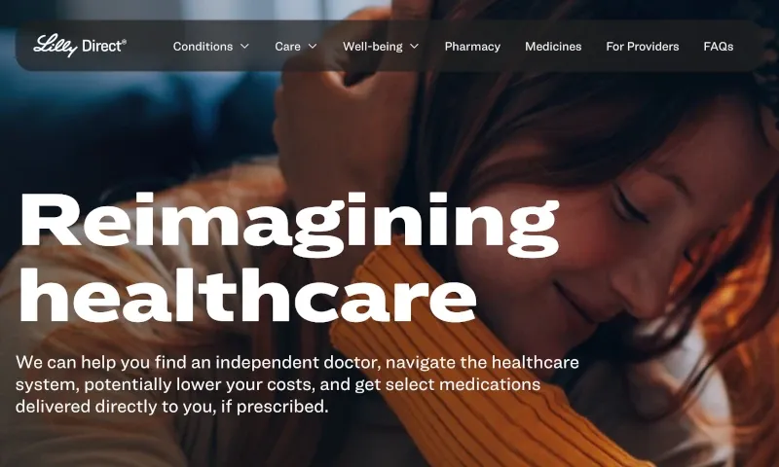
Task: Open the Conditions menu label
Action: (203, 46)
